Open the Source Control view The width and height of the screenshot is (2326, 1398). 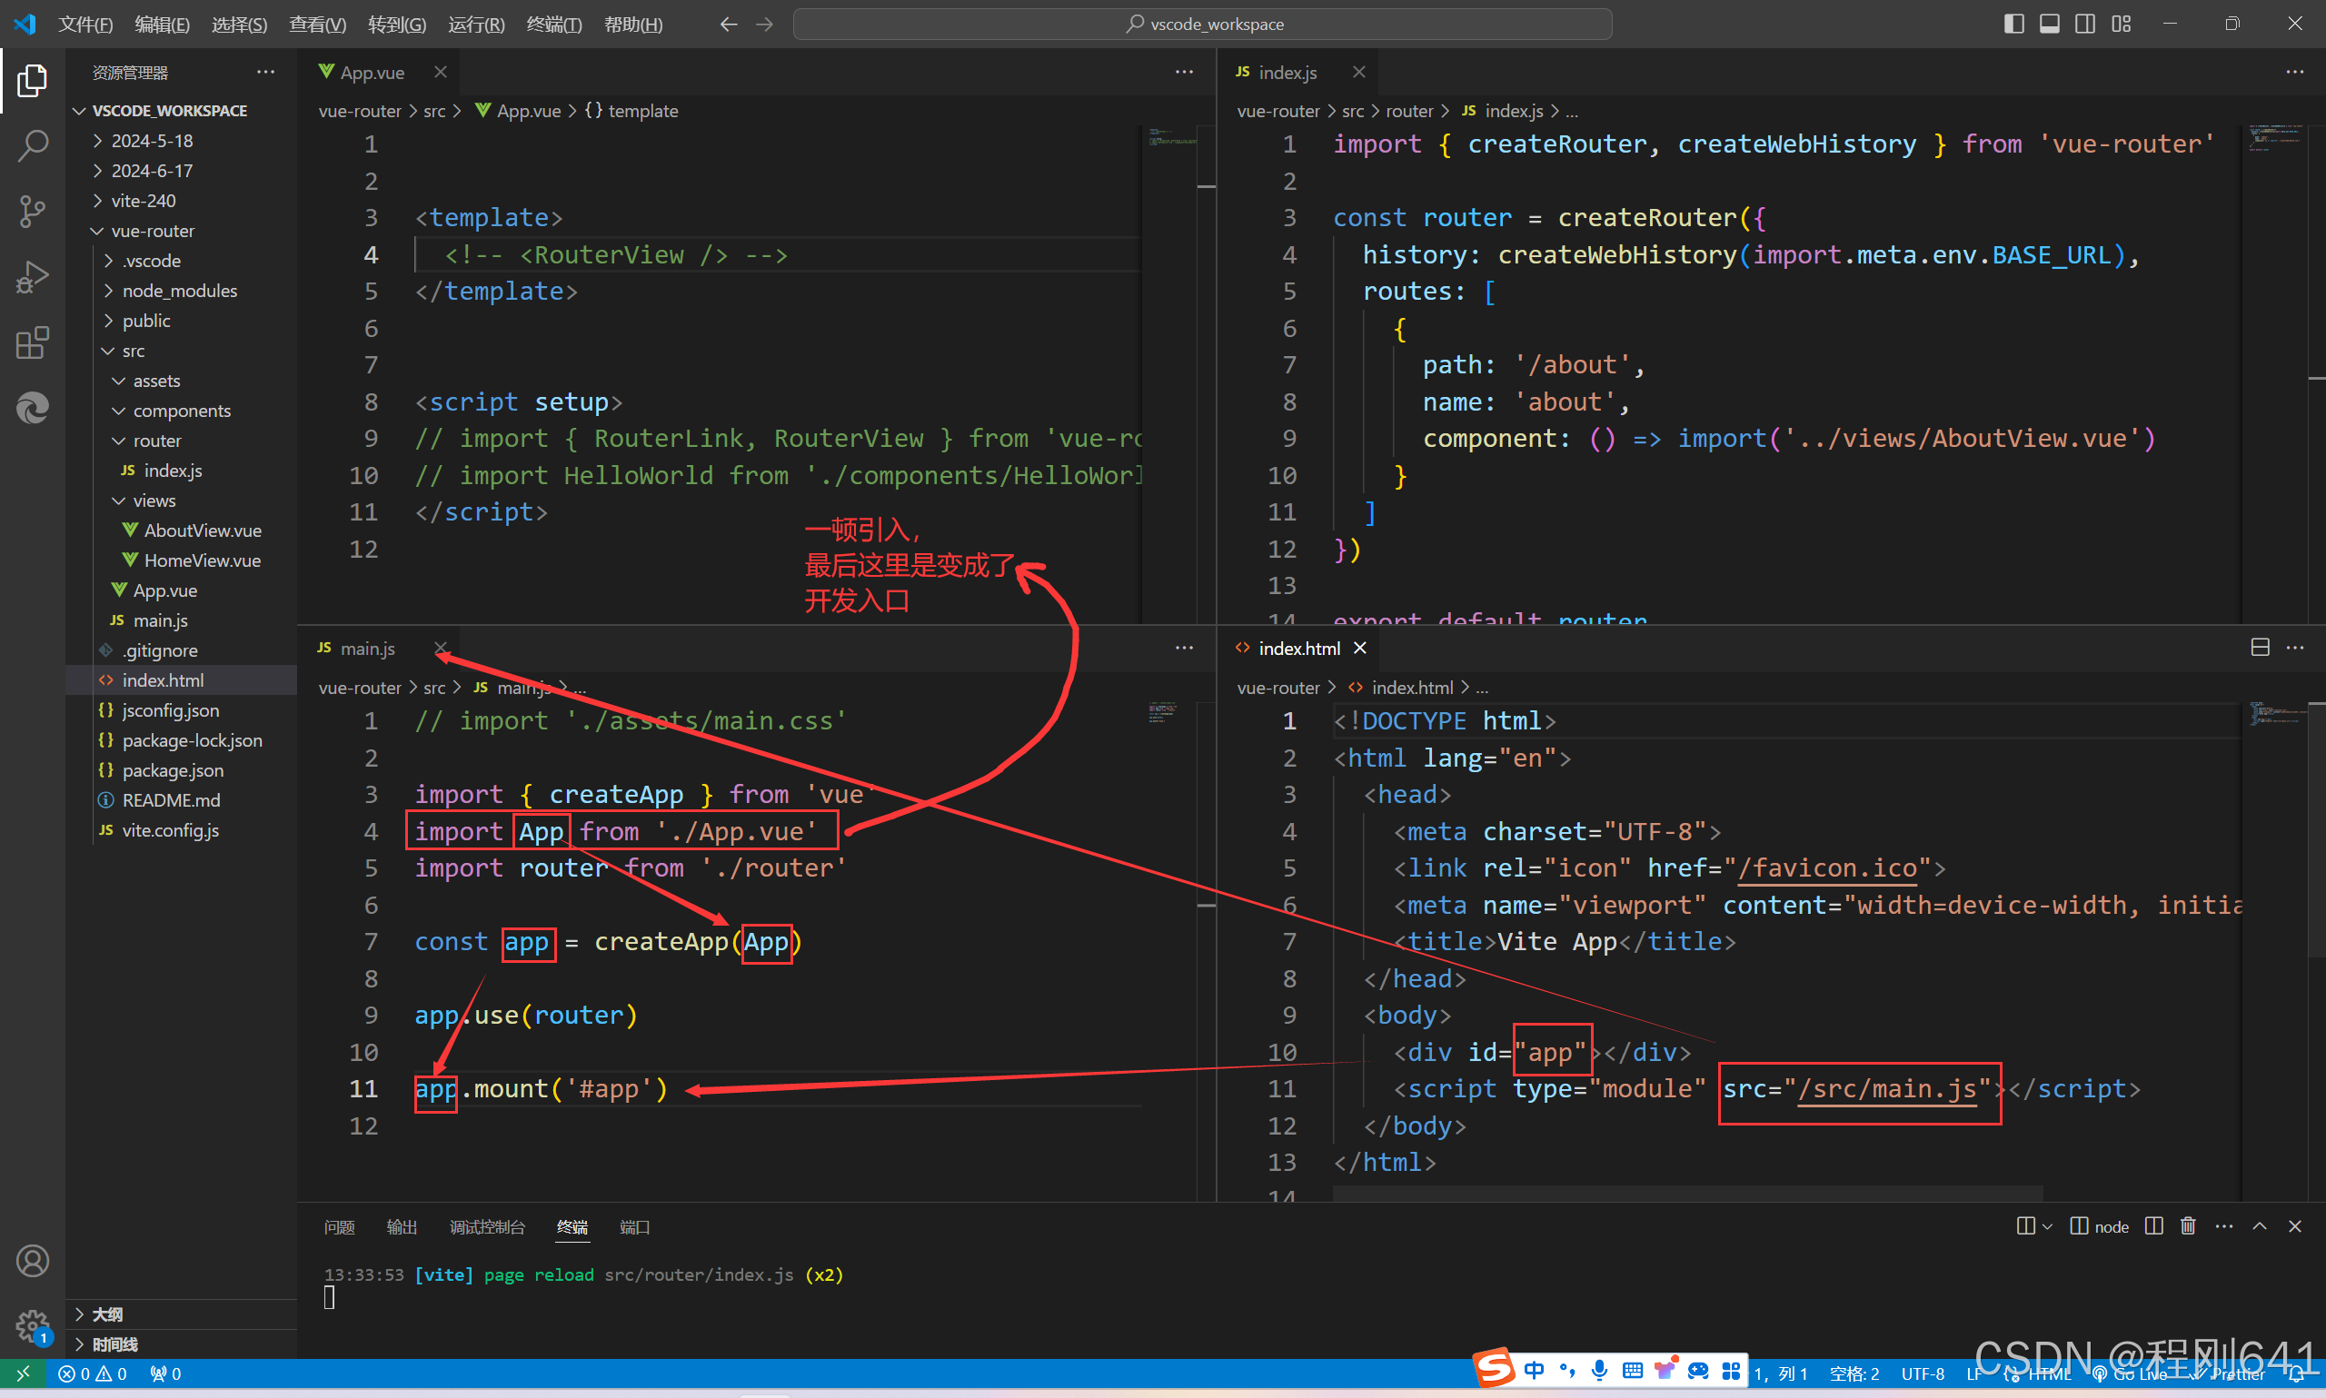[33, 211]
